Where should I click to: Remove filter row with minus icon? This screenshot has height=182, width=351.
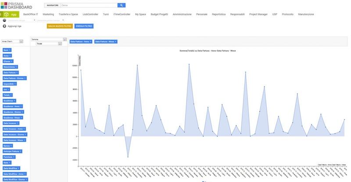(4, 20)
